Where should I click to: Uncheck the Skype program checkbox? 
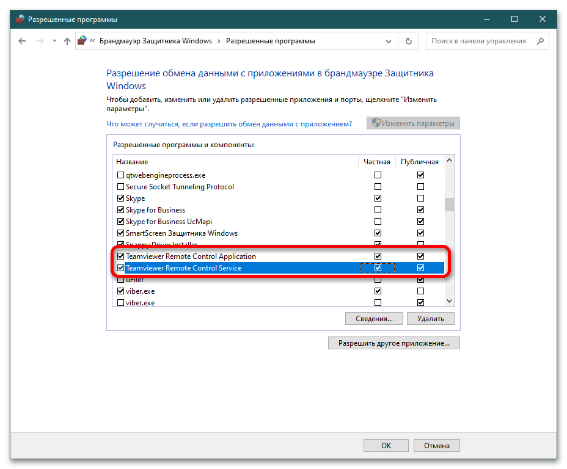(120, 198)
